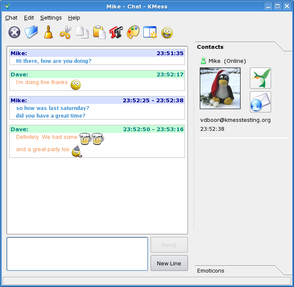Click the smiley emoticon in Dave's message
294x287 pixels.
[76, 84]
